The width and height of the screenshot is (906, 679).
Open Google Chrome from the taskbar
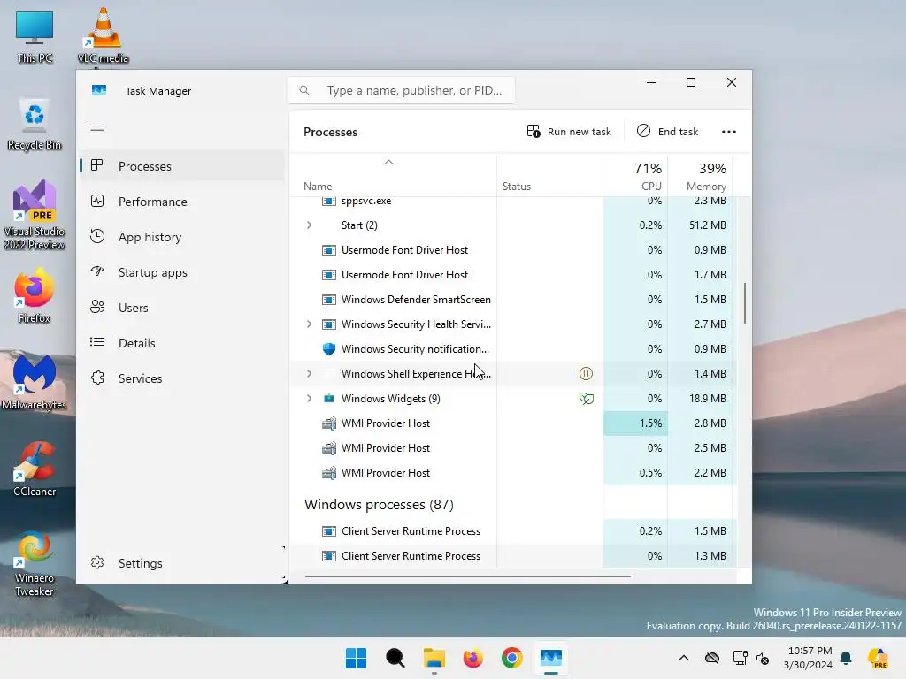[x=512, y=658]
